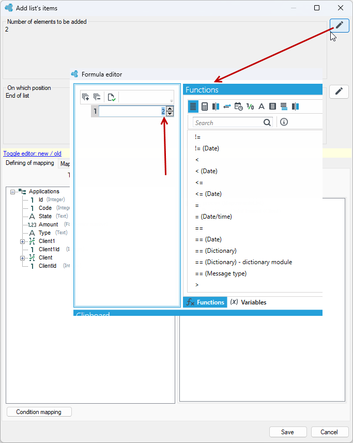Select the Id (Integer) tree item
Screen dimensions: 353x443
(x=48, y=200)
